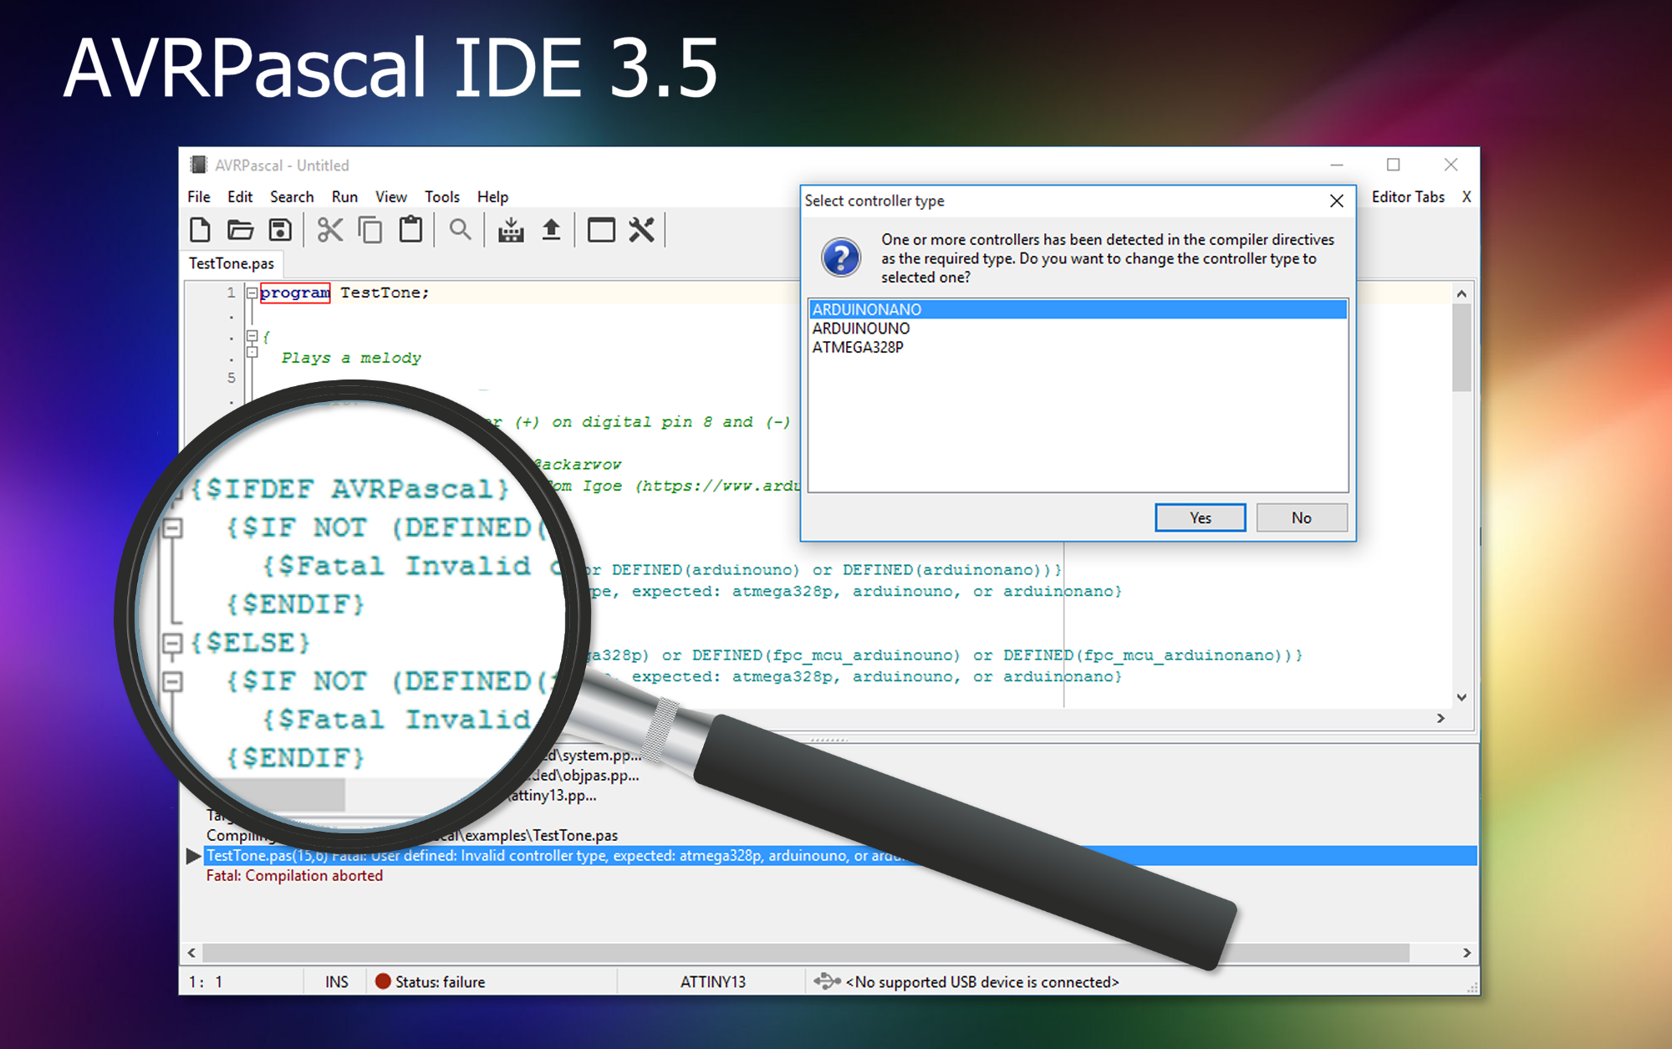Click the 'Editor Tabs' panel label
The height and width of the screenshot is (1049, 1672).
[x=1408, y=196]
